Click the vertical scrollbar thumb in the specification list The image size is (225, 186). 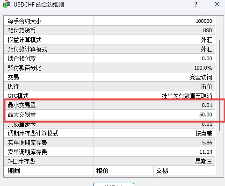tap(219, 86)
